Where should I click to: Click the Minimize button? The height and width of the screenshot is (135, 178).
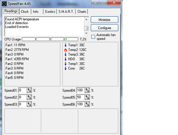pyautogui.click(x=104, y=20)
